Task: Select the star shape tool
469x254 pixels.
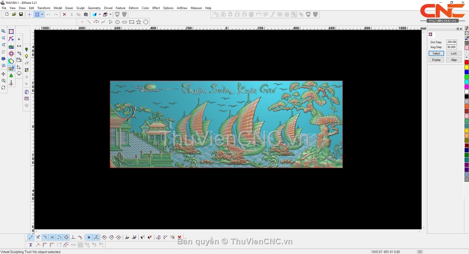Action: (139, 22)
